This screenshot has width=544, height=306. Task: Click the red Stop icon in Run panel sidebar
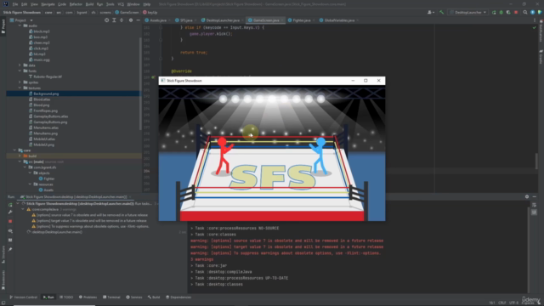(x=10, y=221)
